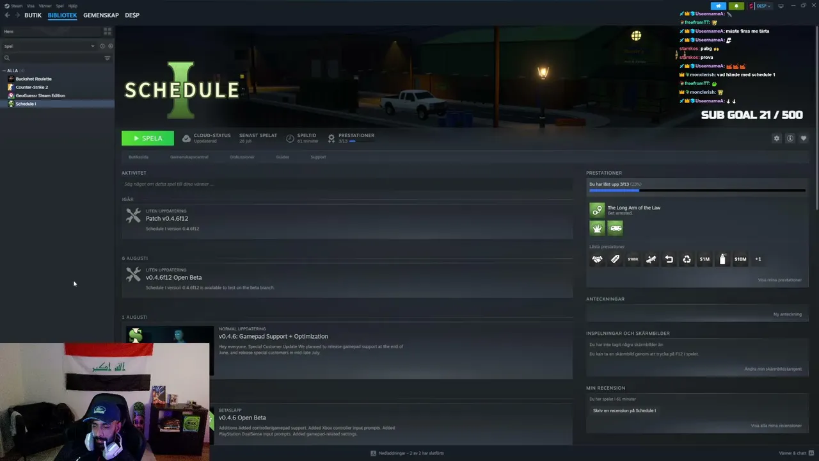View locked $1M achievement
This screenshot has width=819, height=461.
[x=704, y=259]
